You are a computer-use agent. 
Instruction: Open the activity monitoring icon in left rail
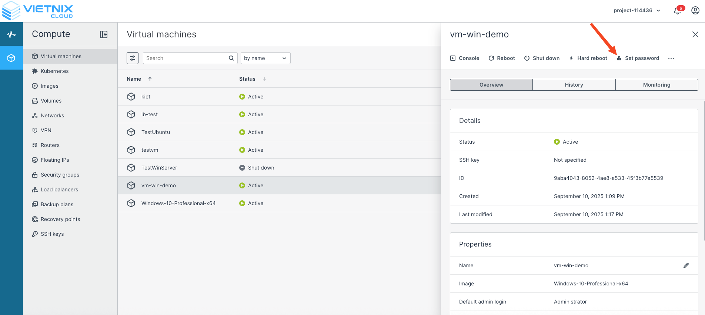[11, 34]
